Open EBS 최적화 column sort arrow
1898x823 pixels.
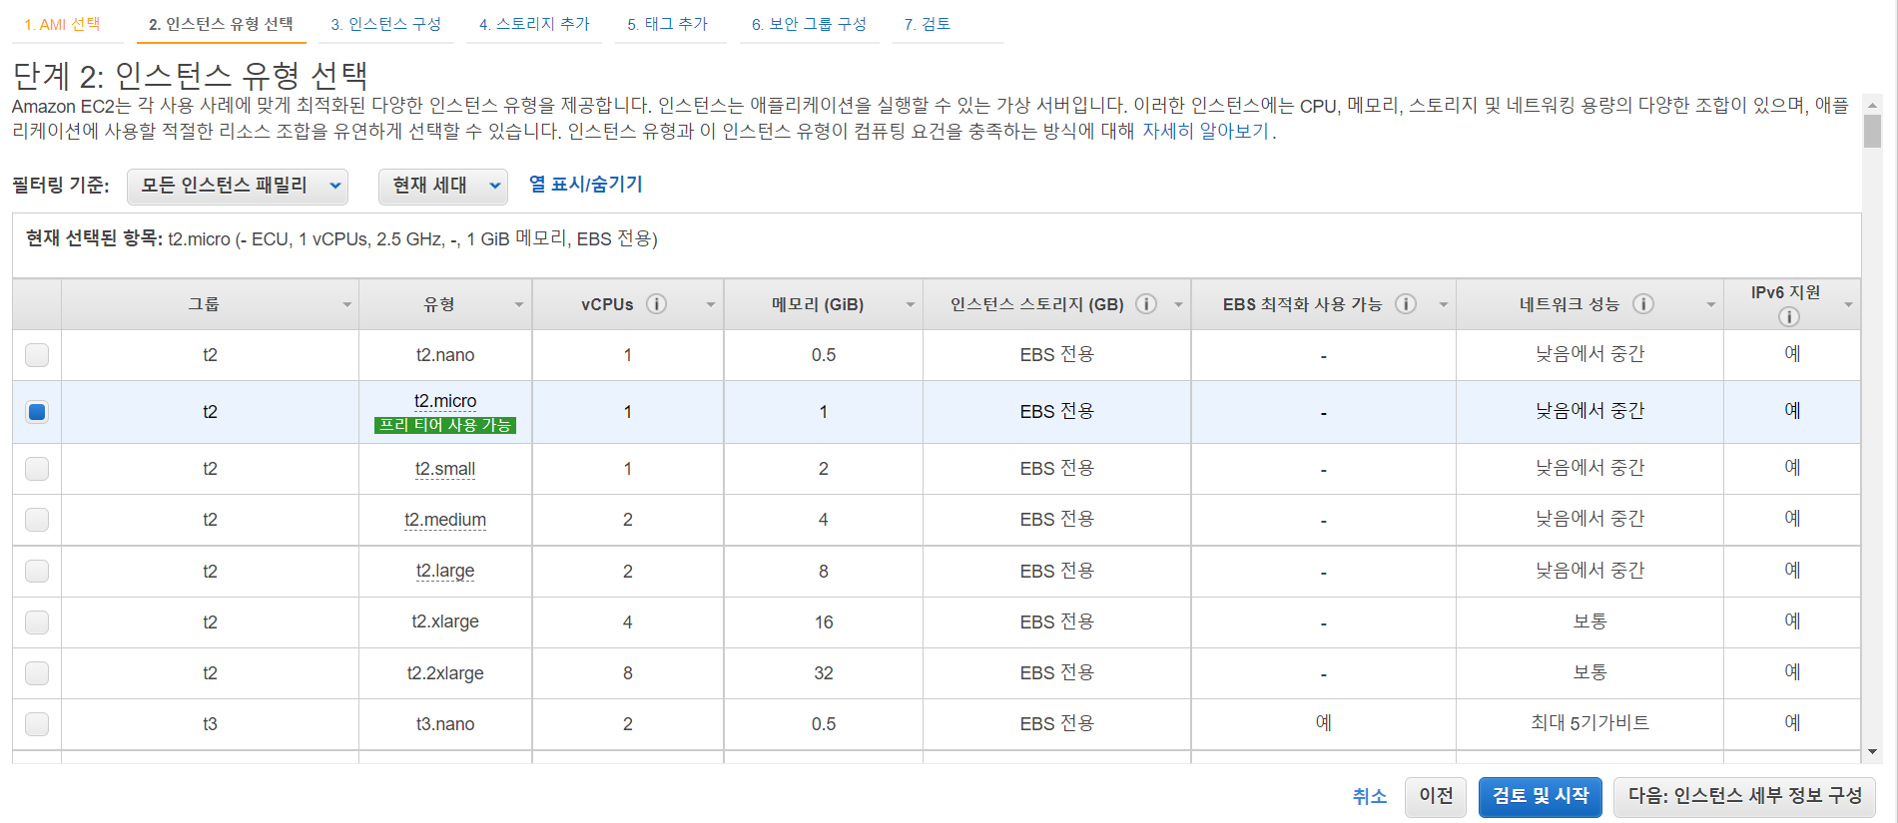[x=1444, y=304]
